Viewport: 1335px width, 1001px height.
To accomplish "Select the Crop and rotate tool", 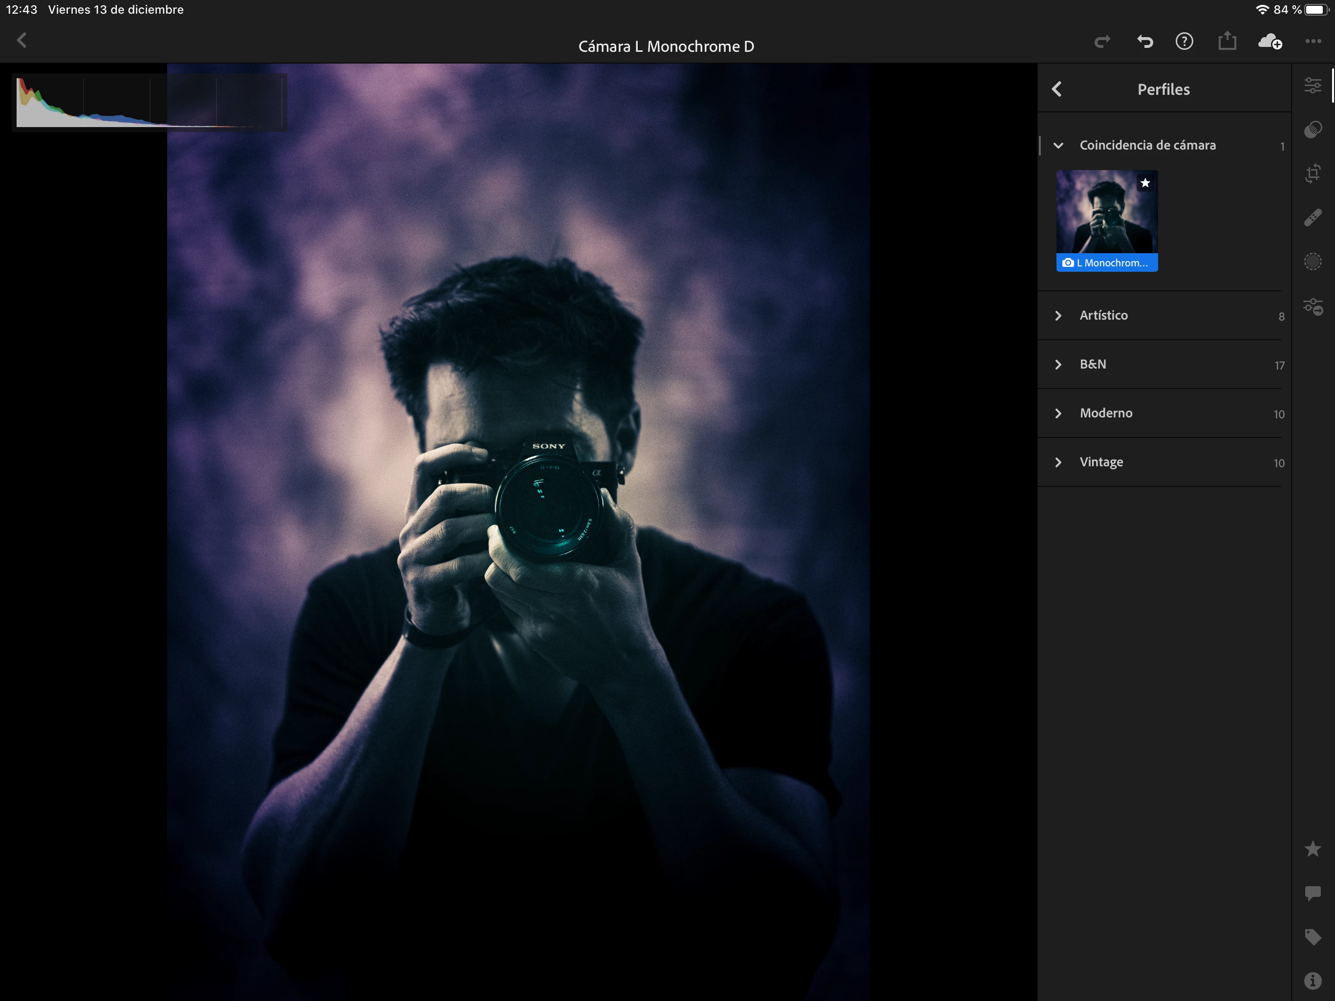I will pyautogui.click(x=1313, y=174).
